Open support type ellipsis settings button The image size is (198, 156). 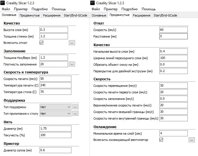click(75, 107)
